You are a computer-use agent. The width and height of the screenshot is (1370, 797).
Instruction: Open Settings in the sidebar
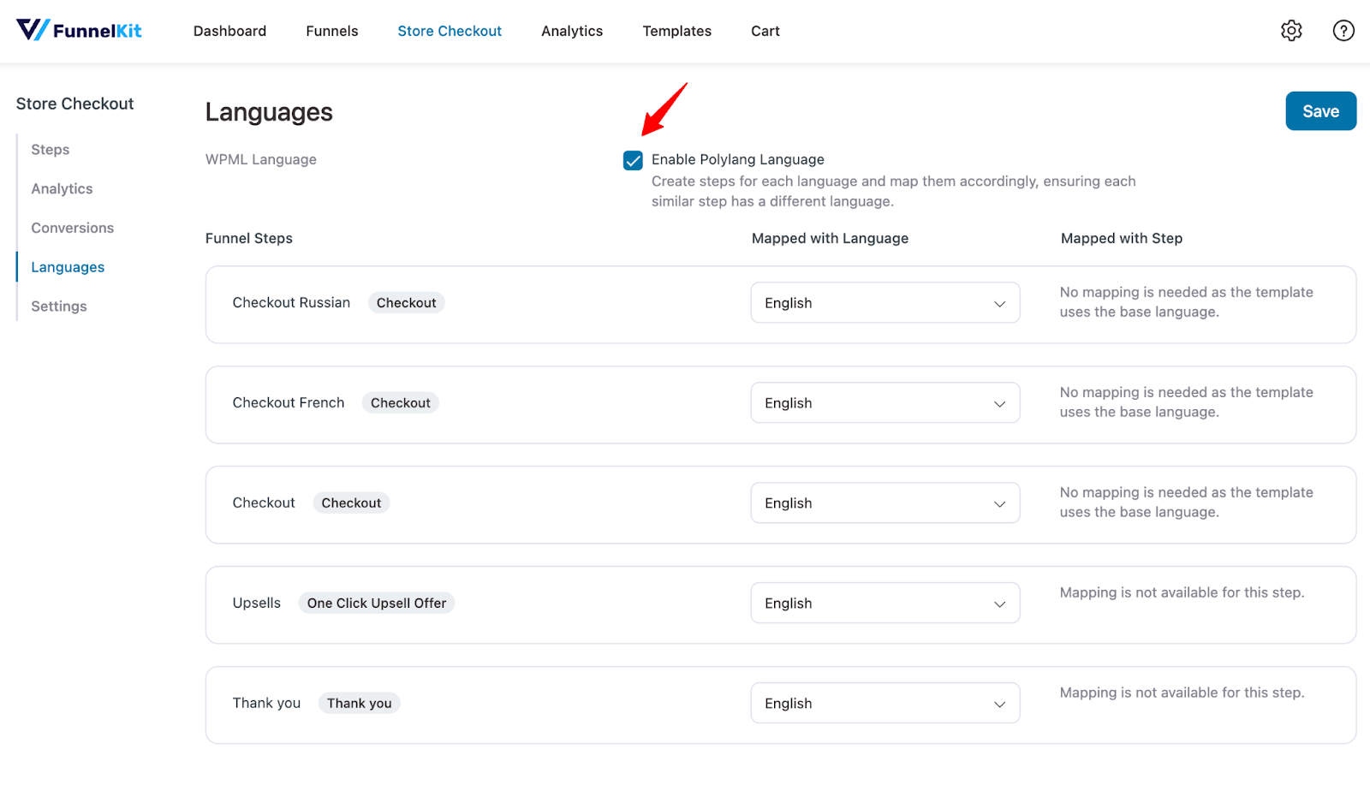(59, 306)
